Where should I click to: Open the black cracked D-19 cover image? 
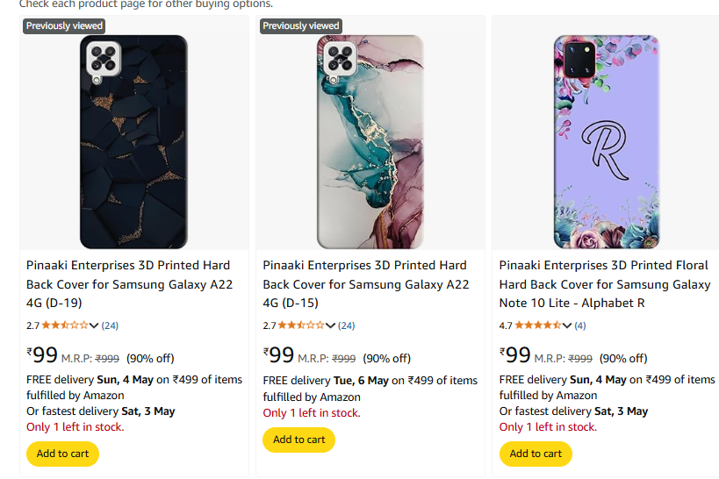133,141
